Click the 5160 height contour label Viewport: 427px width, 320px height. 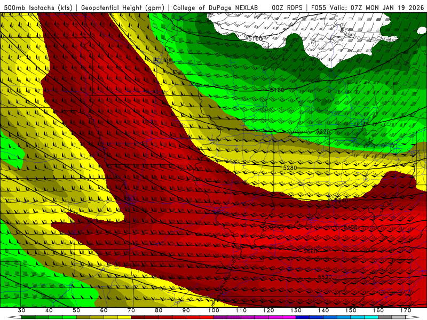tap(277, 90)
